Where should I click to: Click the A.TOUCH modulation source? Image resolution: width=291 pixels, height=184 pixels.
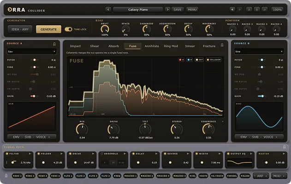point(217,176)
